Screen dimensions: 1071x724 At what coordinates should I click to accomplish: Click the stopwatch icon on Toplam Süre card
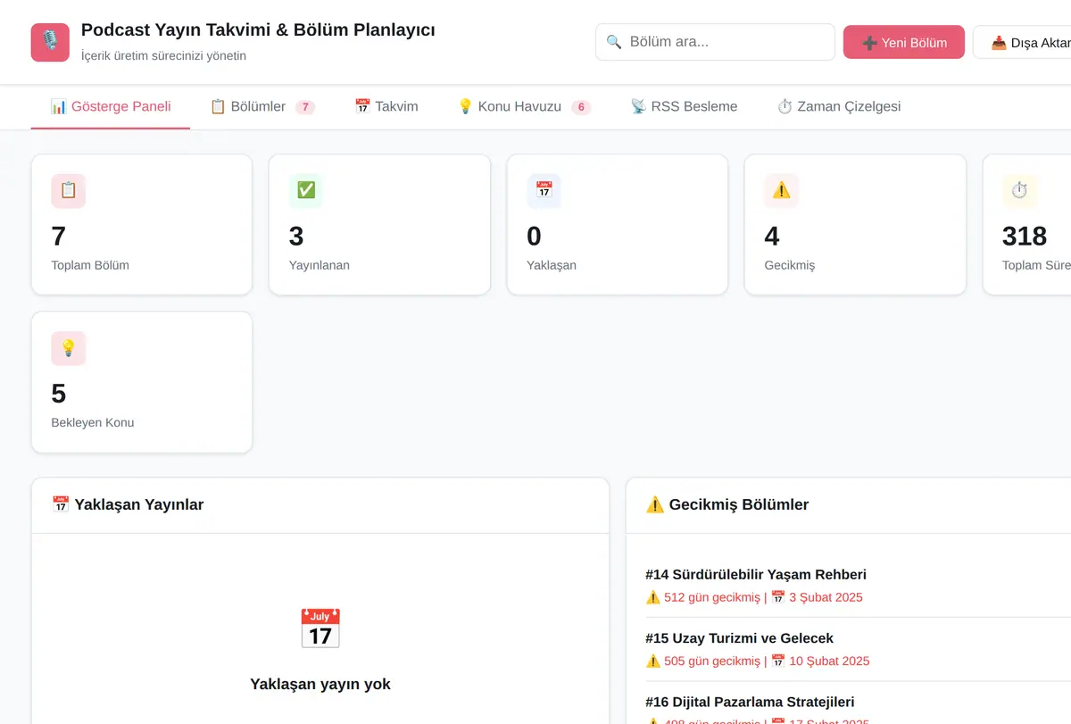1019,191
